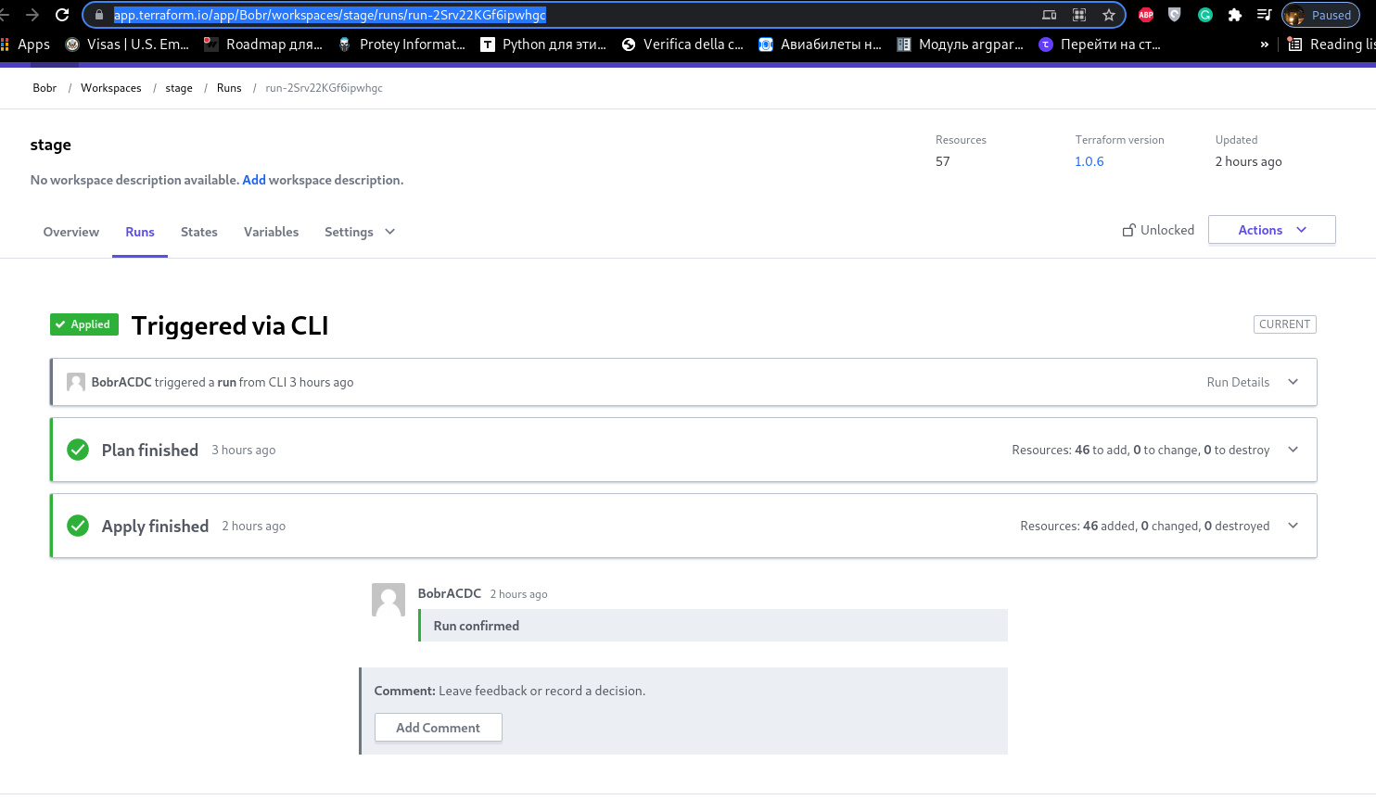Switch to the Overview tab

[x=71, y=232]
